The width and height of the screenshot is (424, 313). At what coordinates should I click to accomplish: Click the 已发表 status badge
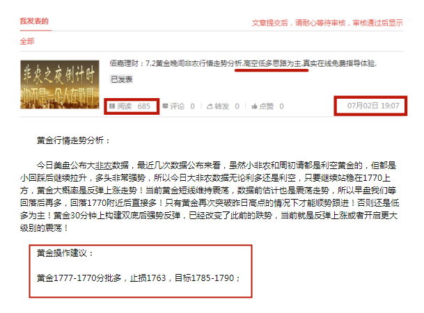[121, 79]
